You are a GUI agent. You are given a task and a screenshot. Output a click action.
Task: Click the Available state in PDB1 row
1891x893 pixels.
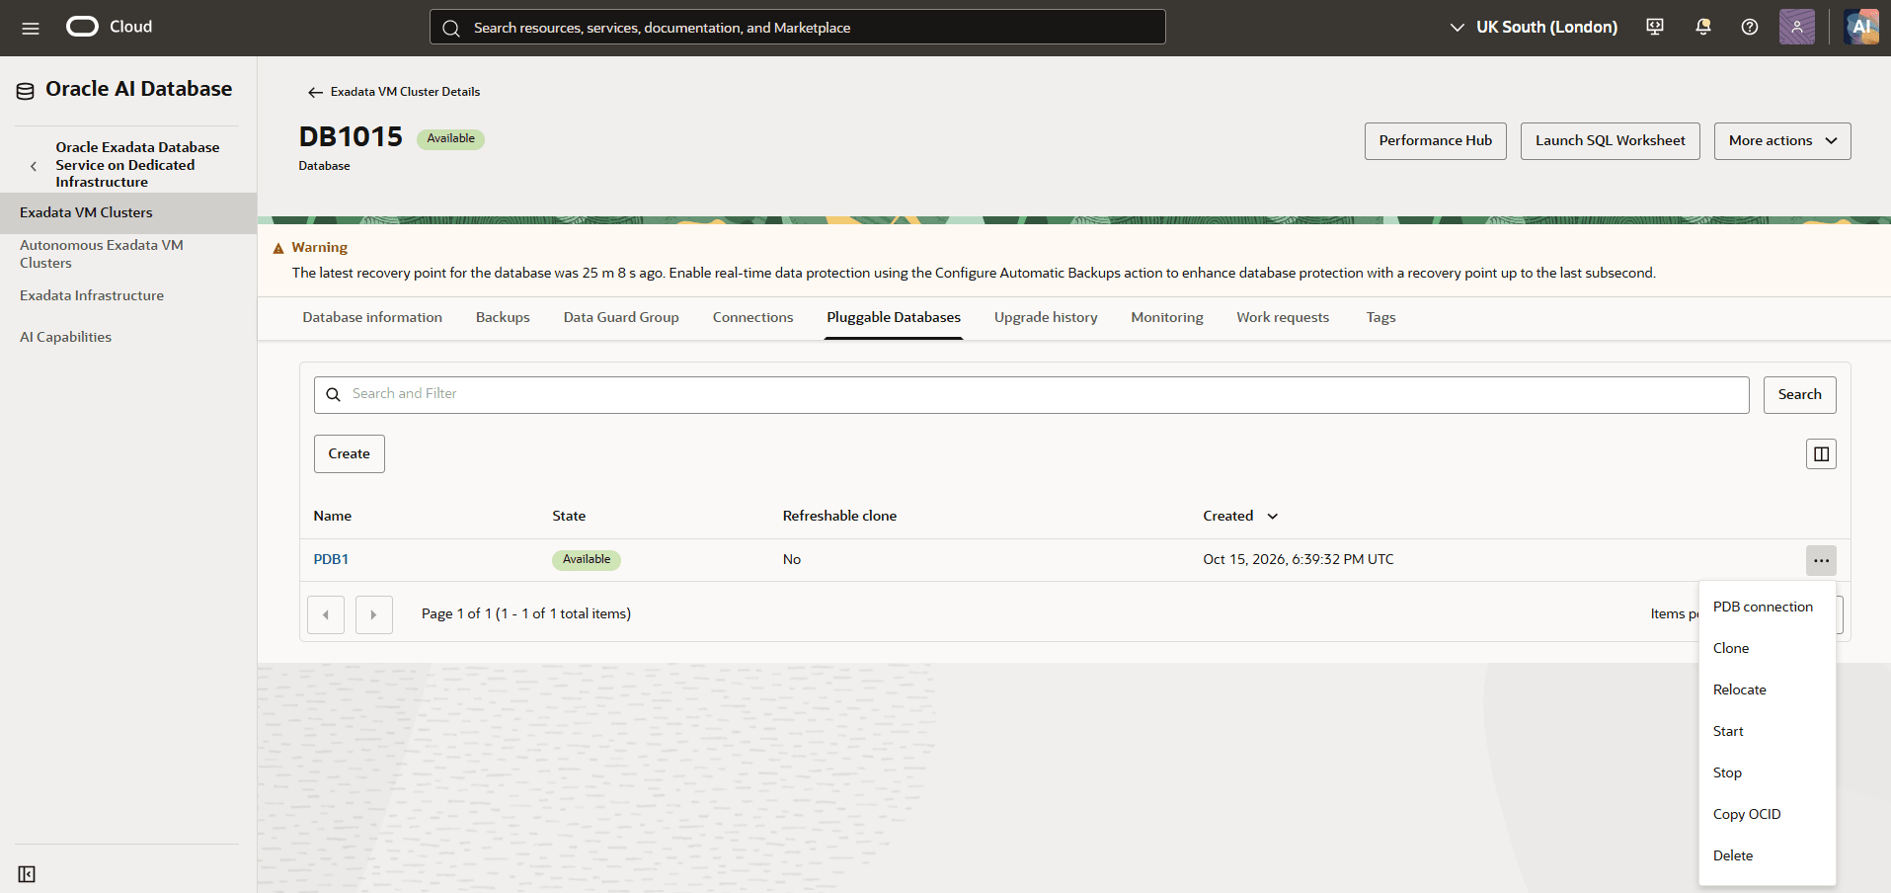(x=587, y=560)
